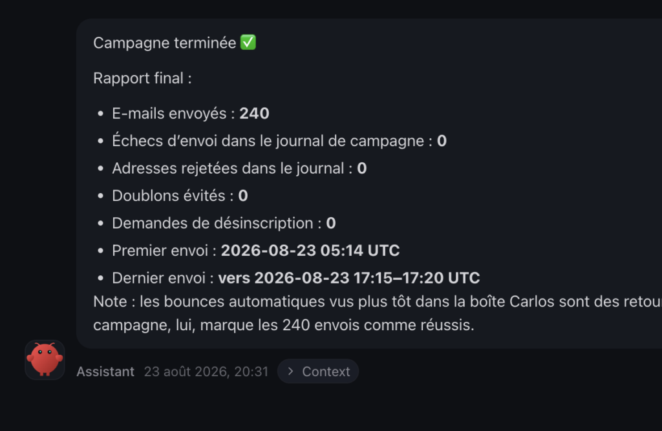Click the Assistant sender name

coord(105,372)
